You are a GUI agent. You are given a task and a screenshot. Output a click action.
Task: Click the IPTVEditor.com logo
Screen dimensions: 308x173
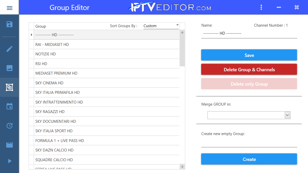pos(170,7)
